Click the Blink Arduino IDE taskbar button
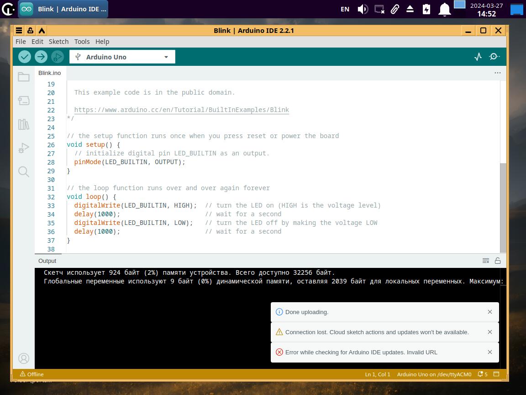The width and height of the screenshot is (526, 395). (x=63, y=9)
